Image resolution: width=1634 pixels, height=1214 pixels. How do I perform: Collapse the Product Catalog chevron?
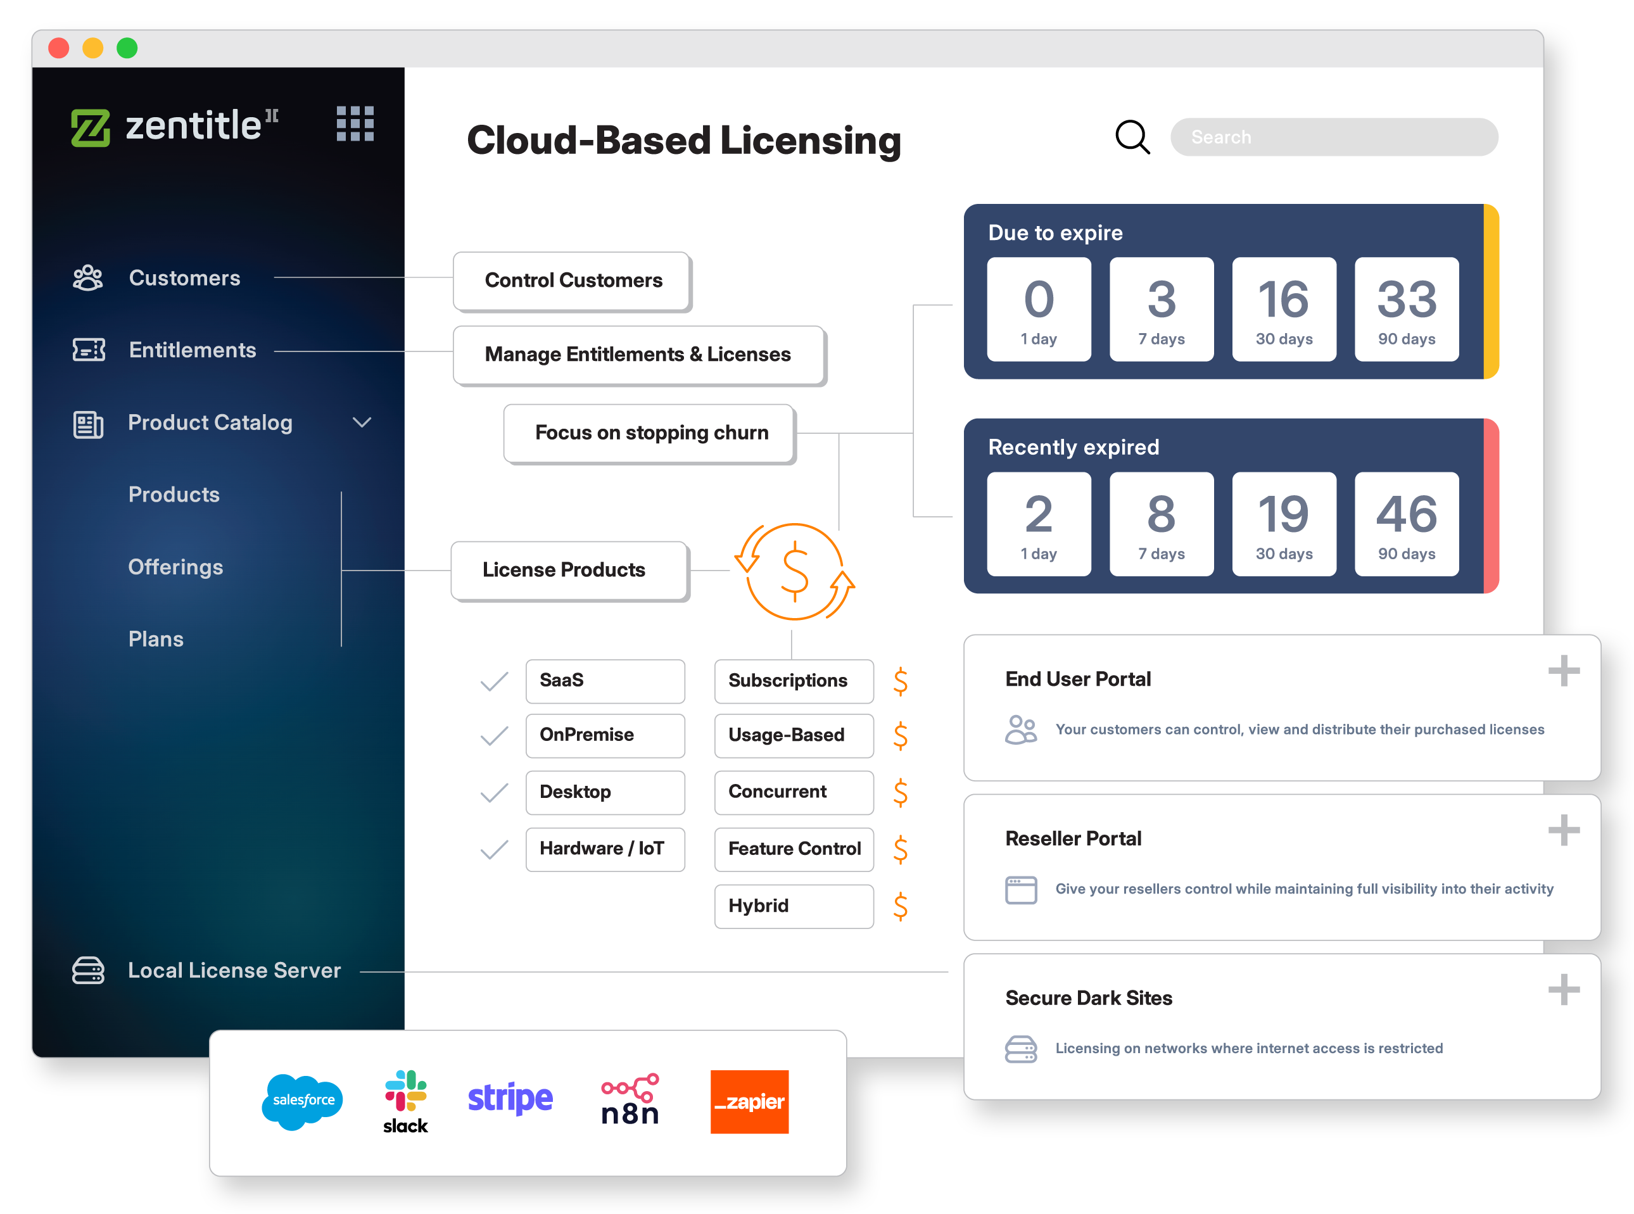tap(362, 422)
